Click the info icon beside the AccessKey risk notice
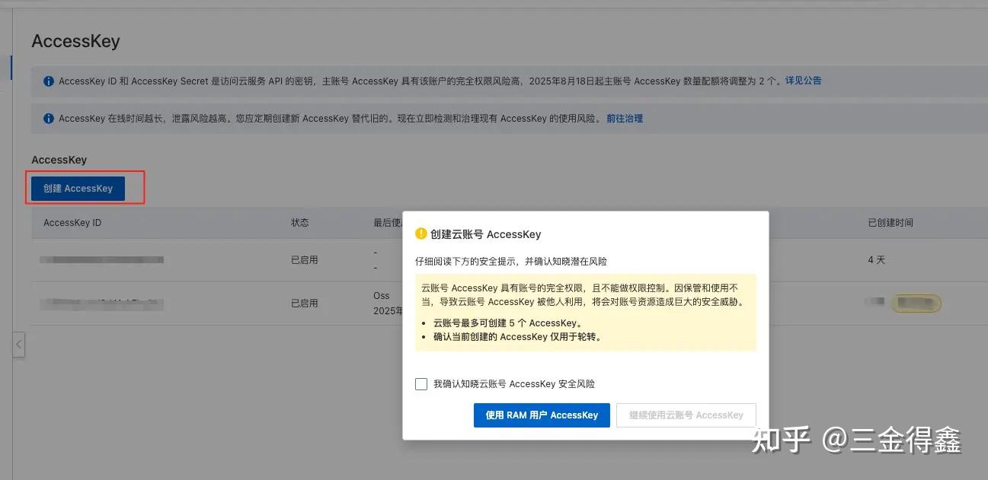This screenshot has width=988, height=480. click(x=48, y=119)
